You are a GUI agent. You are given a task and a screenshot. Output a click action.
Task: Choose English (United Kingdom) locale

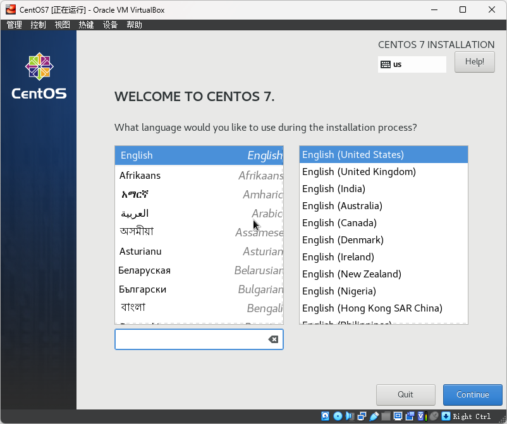[x=384, y=172]
